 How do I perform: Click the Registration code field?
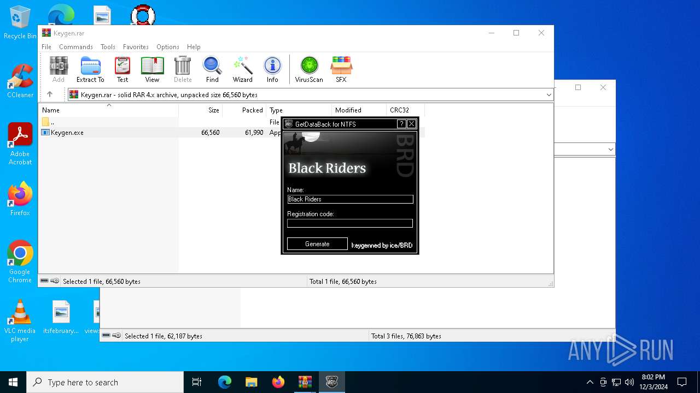(x=350, y=223)
